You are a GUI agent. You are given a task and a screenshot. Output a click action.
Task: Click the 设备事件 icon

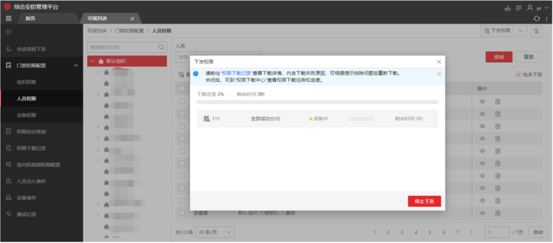pos(9,197)
